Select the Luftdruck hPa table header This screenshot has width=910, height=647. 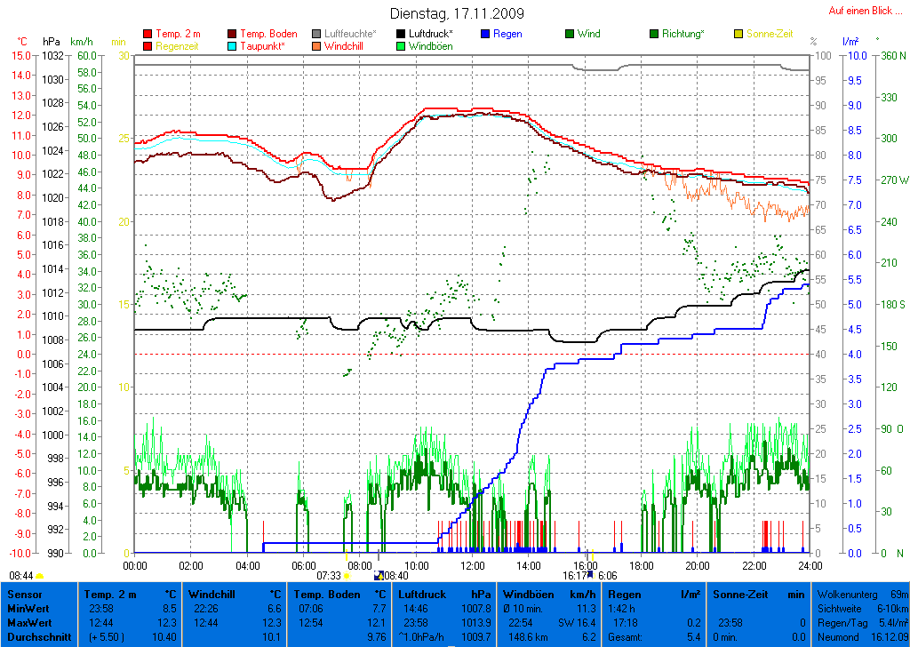pos(443,594)
